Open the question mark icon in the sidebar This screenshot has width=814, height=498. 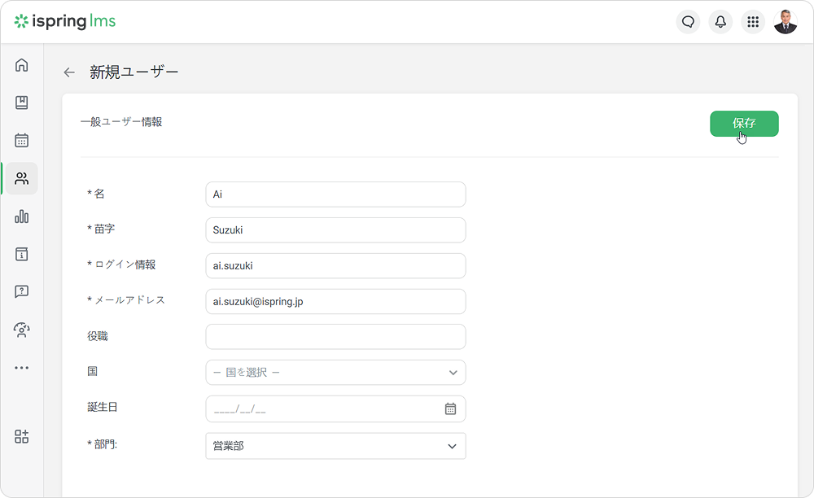(x=22, y=291)
